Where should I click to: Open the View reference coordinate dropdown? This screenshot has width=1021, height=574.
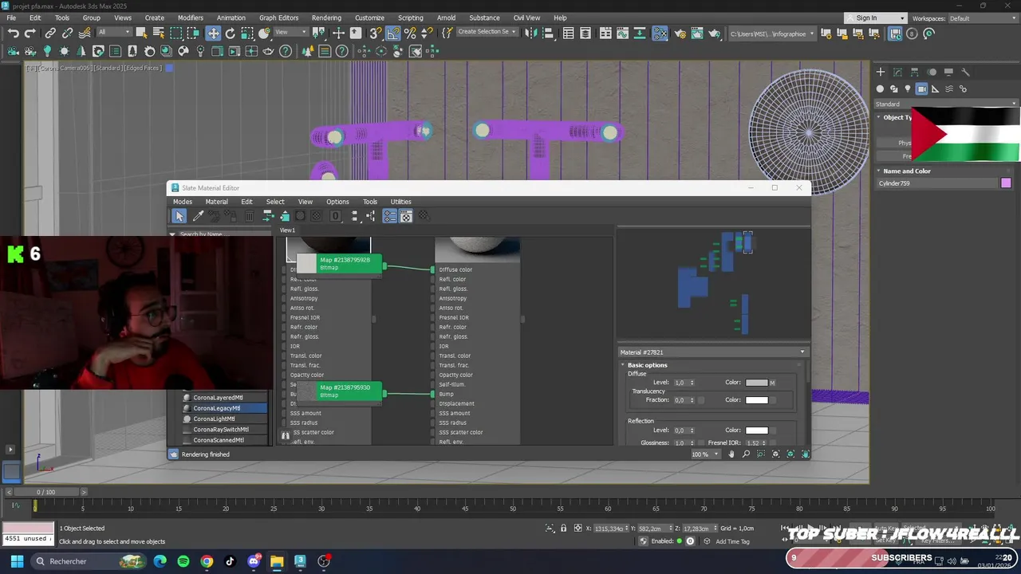(x=290, y=33)
